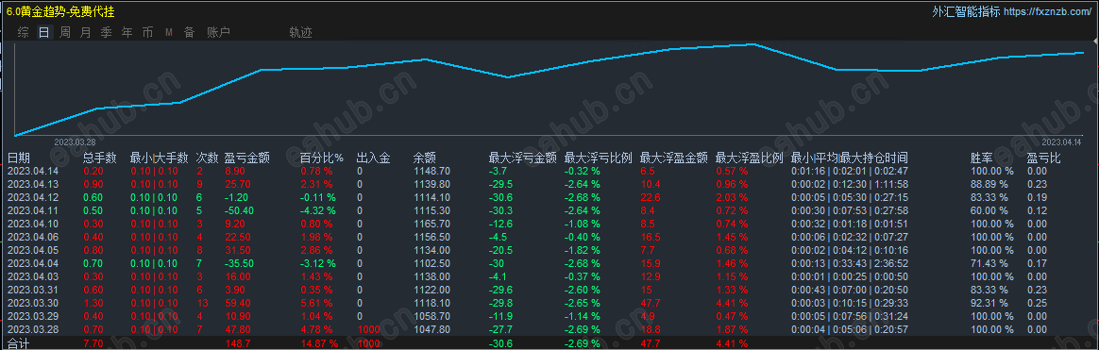The width and height of the screenshot is (1099, 350).
Task: Open the 周 weekly tab
Action: click(x=65, y=32)
